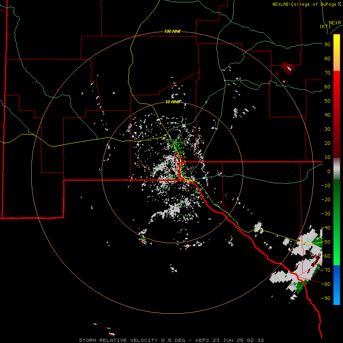
Task: Click the 80 value on velocity scale
Action: point(327,59)
